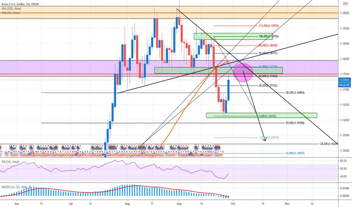Click the 50.00%(1.17430) Fibonacci label
This screenshot has width=352, height=207.
pos(268,76)
